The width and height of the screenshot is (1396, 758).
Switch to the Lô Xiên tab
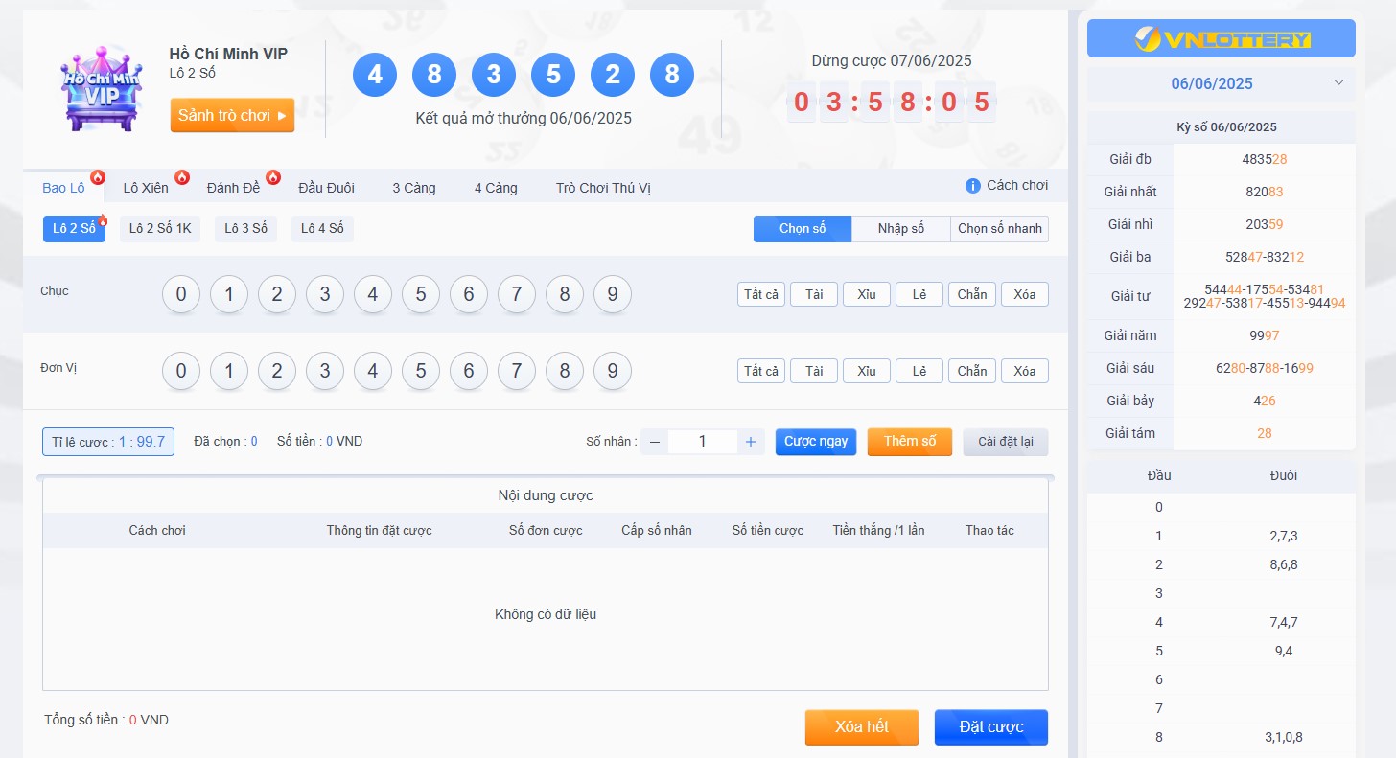click(146, 188)
